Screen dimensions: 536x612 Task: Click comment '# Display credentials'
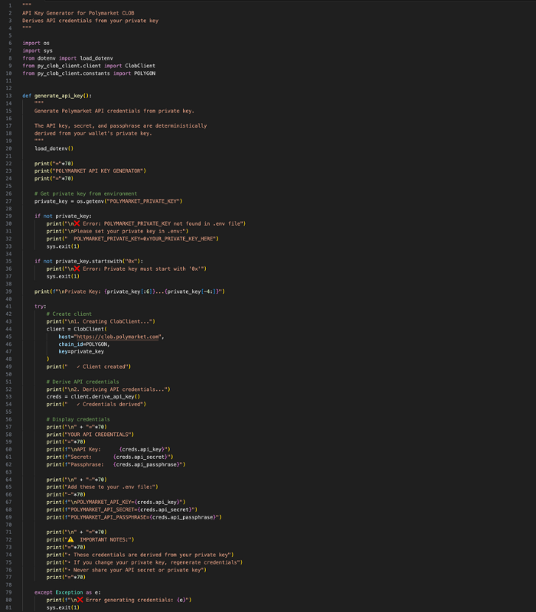tap(78, 419)
